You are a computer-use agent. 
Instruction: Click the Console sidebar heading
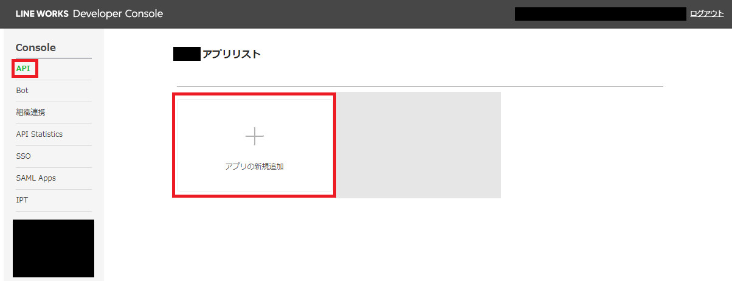pyautogui.click(x=35, y=47)
